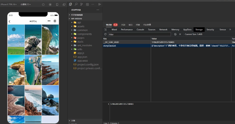Screen dimensions: 235x124
Task: Click the Filter input field in Storage
Action: point(139,34)
